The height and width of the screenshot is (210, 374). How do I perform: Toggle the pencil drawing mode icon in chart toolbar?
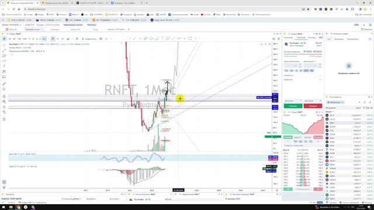pos(4,39)
